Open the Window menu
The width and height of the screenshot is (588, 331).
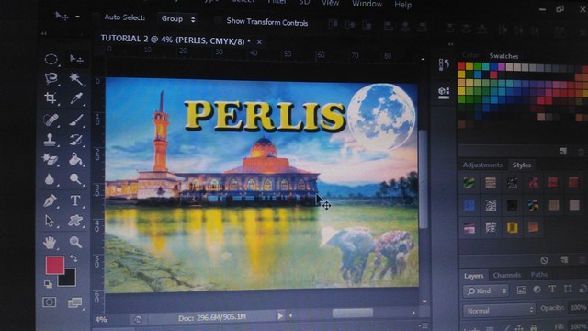pos(367,4)
